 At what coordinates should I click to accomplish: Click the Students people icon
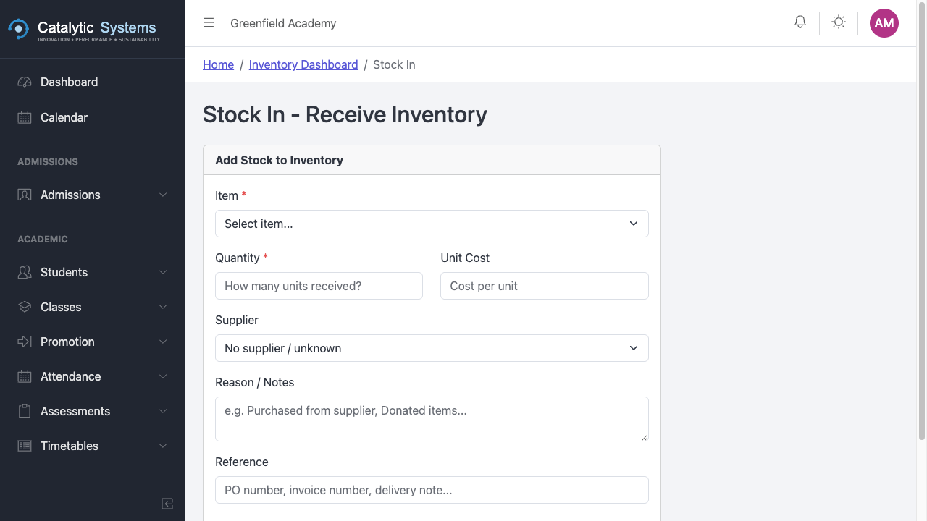(25, 272)
